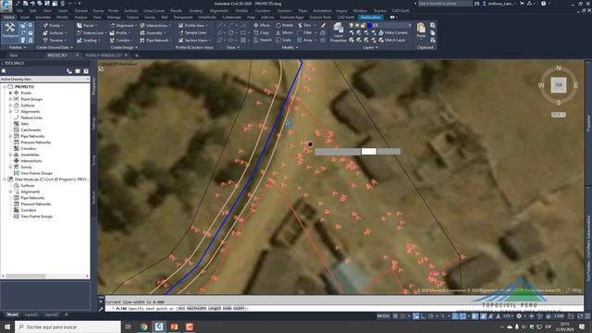Click the Fillet tool
This screenshot has height=333, width=592.
[305, 33]
